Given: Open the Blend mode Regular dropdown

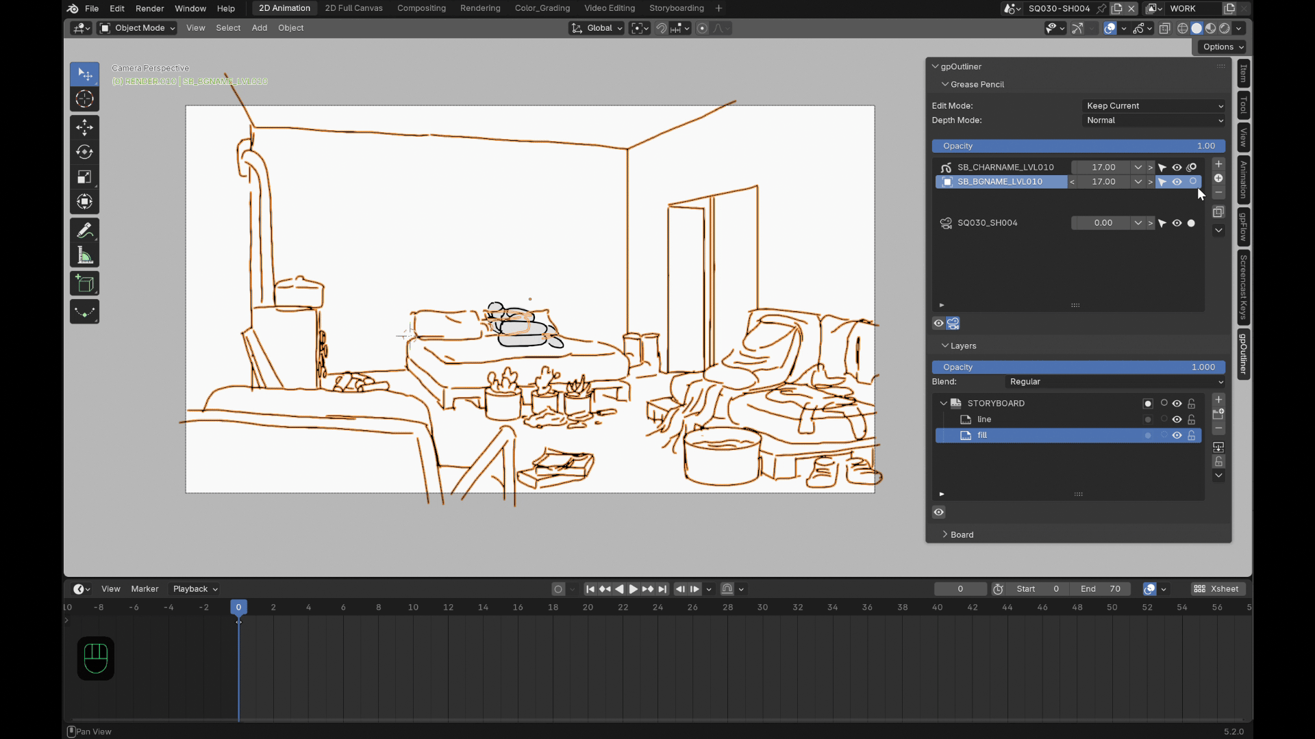Looking at the screenshot, I should [1116, 382].
